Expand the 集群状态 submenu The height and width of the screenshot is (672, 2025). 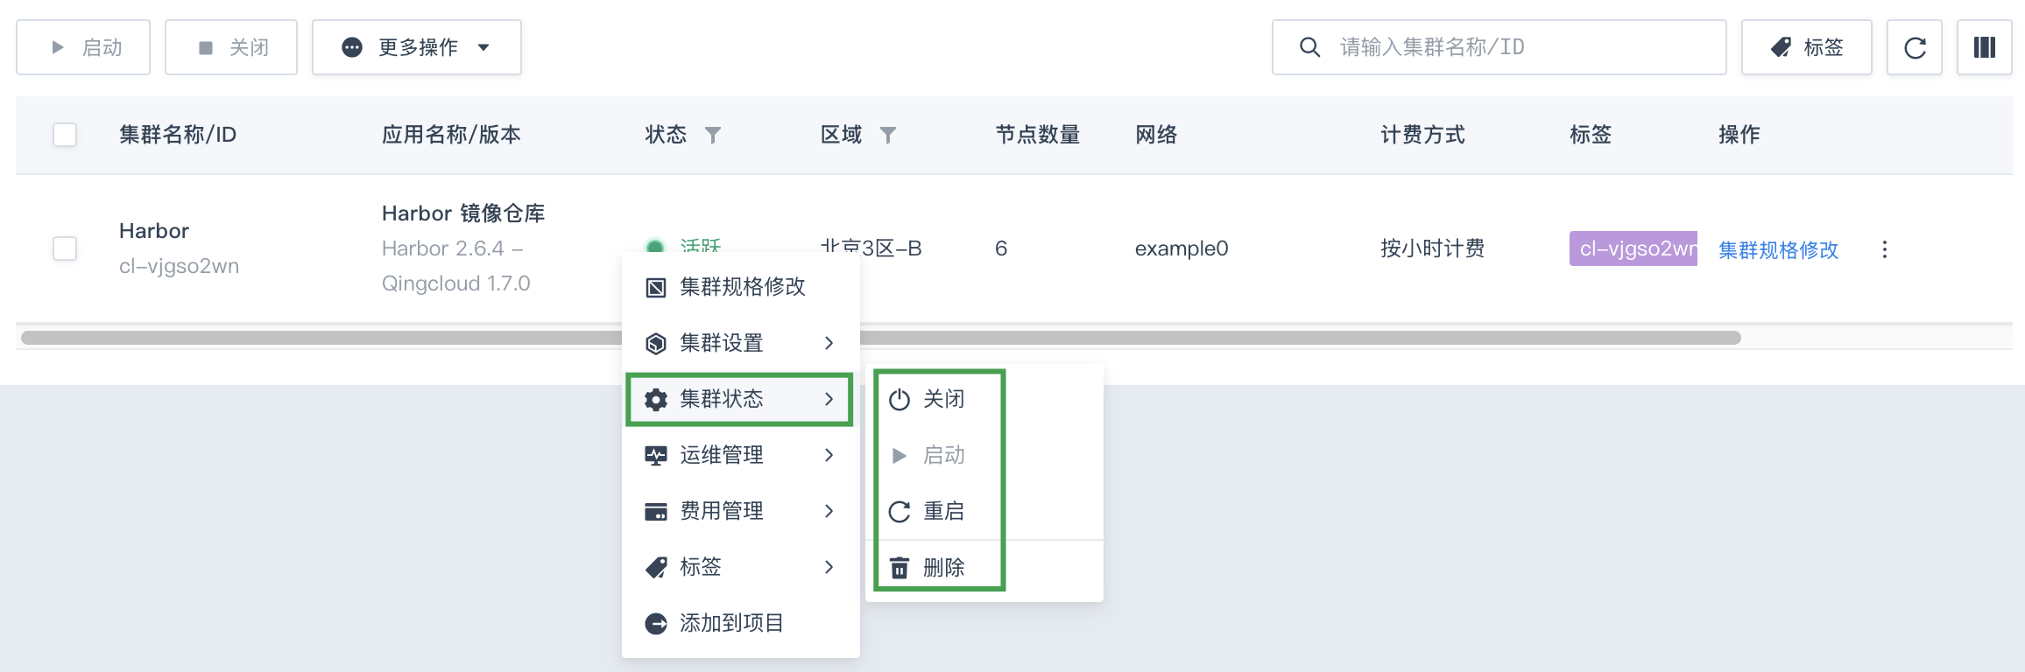pos(741,399)
